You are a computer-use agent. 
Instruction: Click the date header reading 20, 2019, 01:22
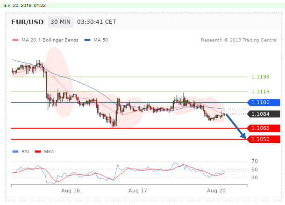tap(24, 6)
